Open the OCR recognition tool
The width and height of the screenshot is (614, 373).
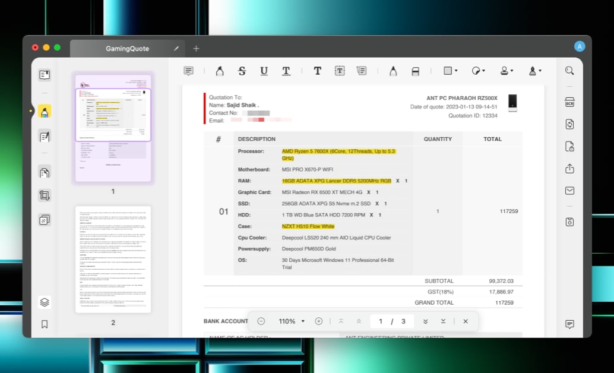[569, 102]
